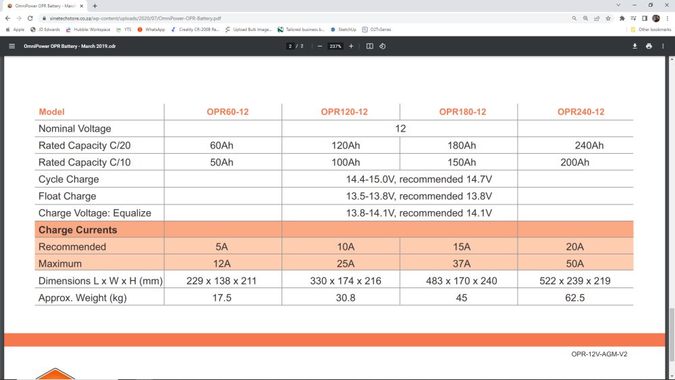Click the scrollbar down arrow
675x380 pixels.
(672, 377)
